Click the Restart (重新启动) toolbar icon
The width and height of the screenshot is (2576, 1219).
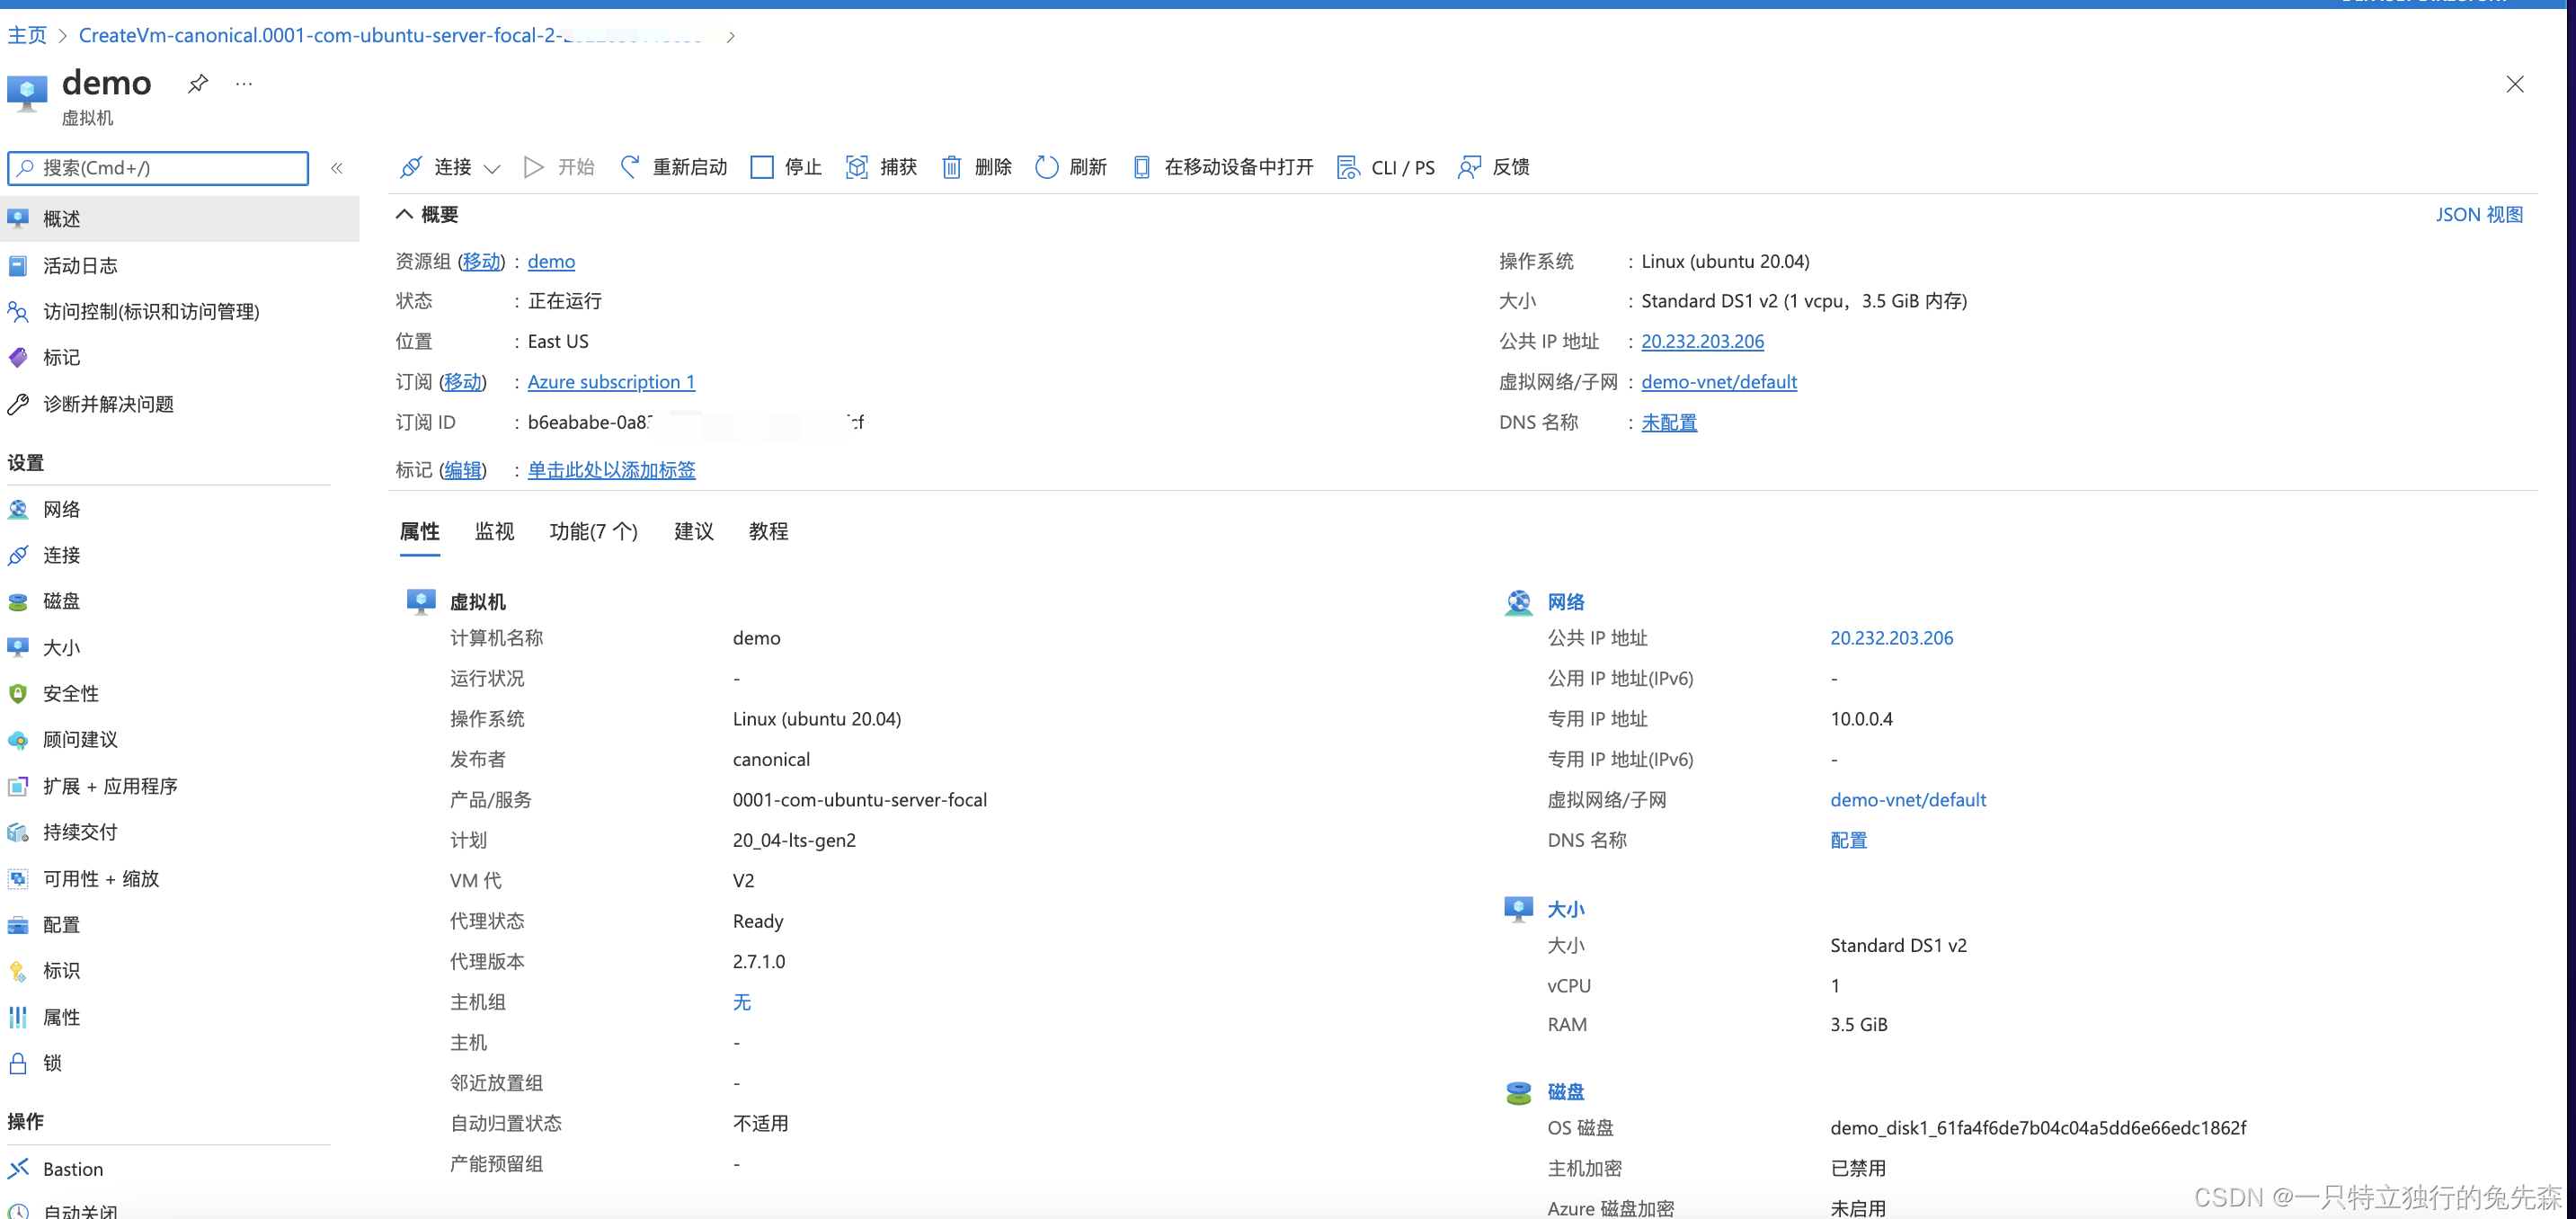[x=630, y=167]
